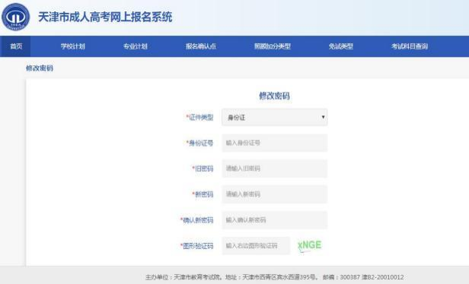This screenshot has height=284, width=469.
Task: Open the 首页 home tab
Action: (x=15, y=46)
